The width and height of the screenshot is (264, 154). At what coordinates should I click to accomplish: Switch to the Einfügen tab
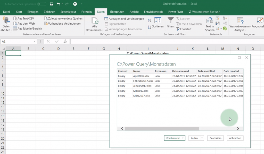33,12
